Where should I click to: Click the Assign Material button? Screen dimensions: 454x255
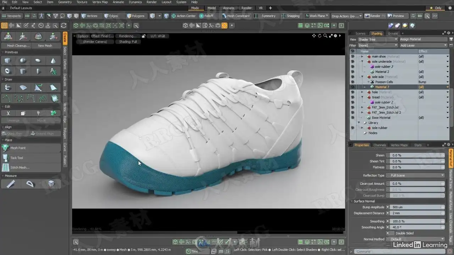pyautogui.click(x=423, y=39)
